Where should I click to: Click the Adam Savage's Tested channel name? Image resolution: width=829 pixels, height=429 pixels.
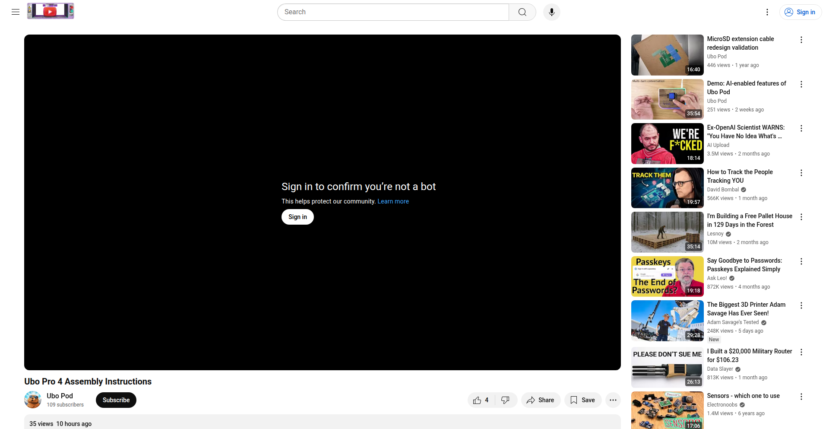(x=733, y=322)
